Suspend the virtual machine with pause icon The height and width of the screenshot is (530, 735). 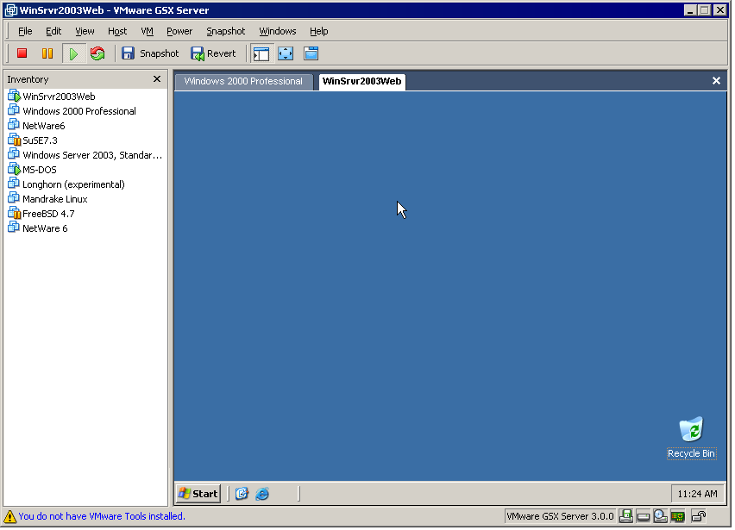coord(47,53)
